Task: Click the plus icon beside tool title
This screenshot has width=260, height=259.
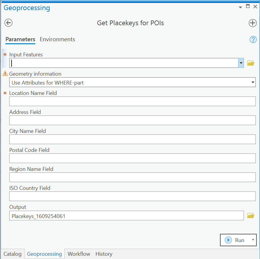Action: pyautogui.click(x=253, y=23)
